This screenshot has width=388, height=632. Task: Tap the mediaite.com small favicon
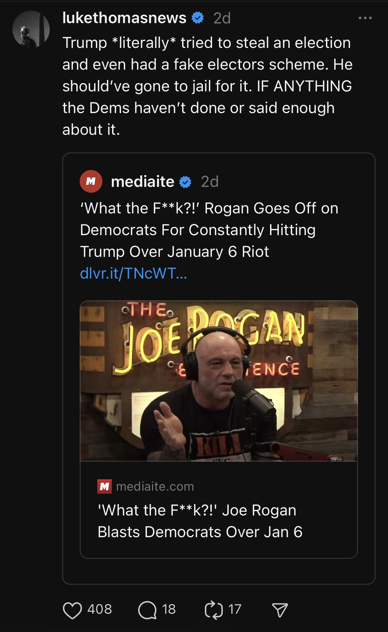tap(104, 486)
